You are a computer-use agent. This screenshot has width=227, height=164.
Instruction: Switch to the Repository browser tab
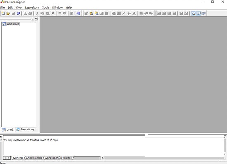tap(26, 129)
